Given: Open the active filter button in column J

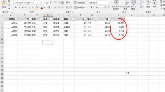Looking at the screenshot, I should point(124,19).
